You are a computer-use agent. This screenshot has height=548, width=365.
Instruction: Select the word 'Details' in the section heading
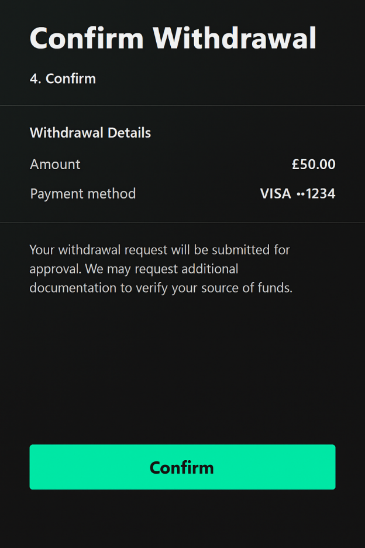(129, 133)
